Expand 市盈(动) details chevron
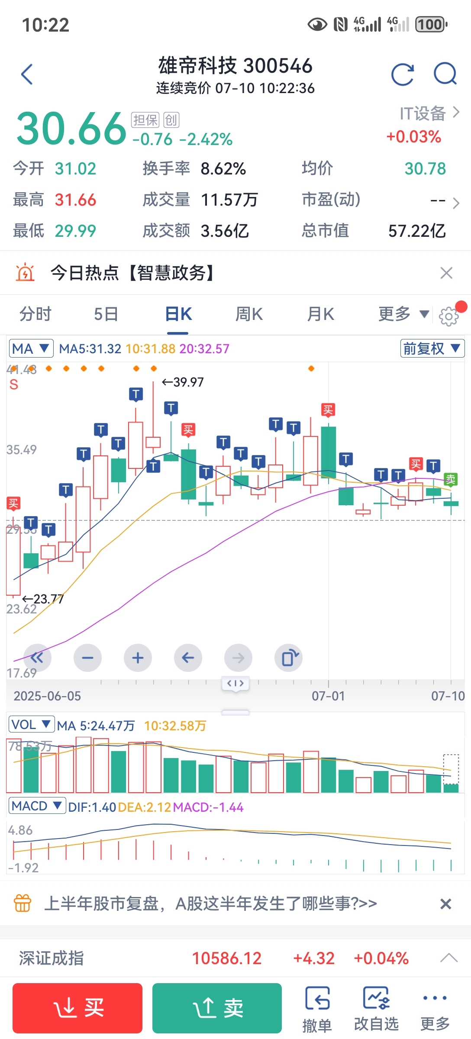The image size is (471, 1039). click(x=456, y=203)
